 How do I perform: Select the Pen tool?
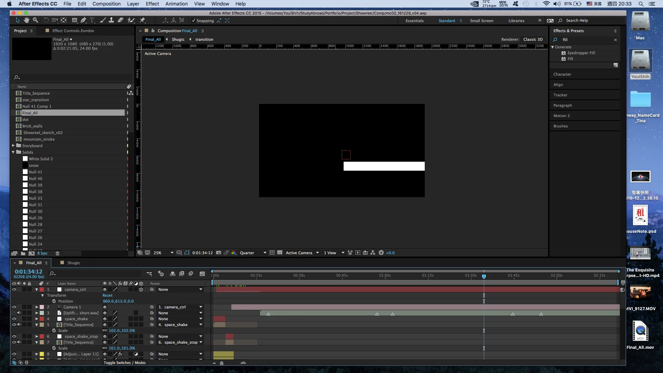pos(83,20)
